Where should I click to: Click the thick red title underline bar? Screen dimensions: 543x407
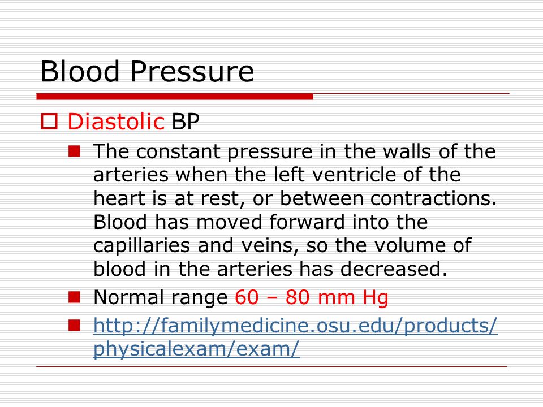point(175,97)
